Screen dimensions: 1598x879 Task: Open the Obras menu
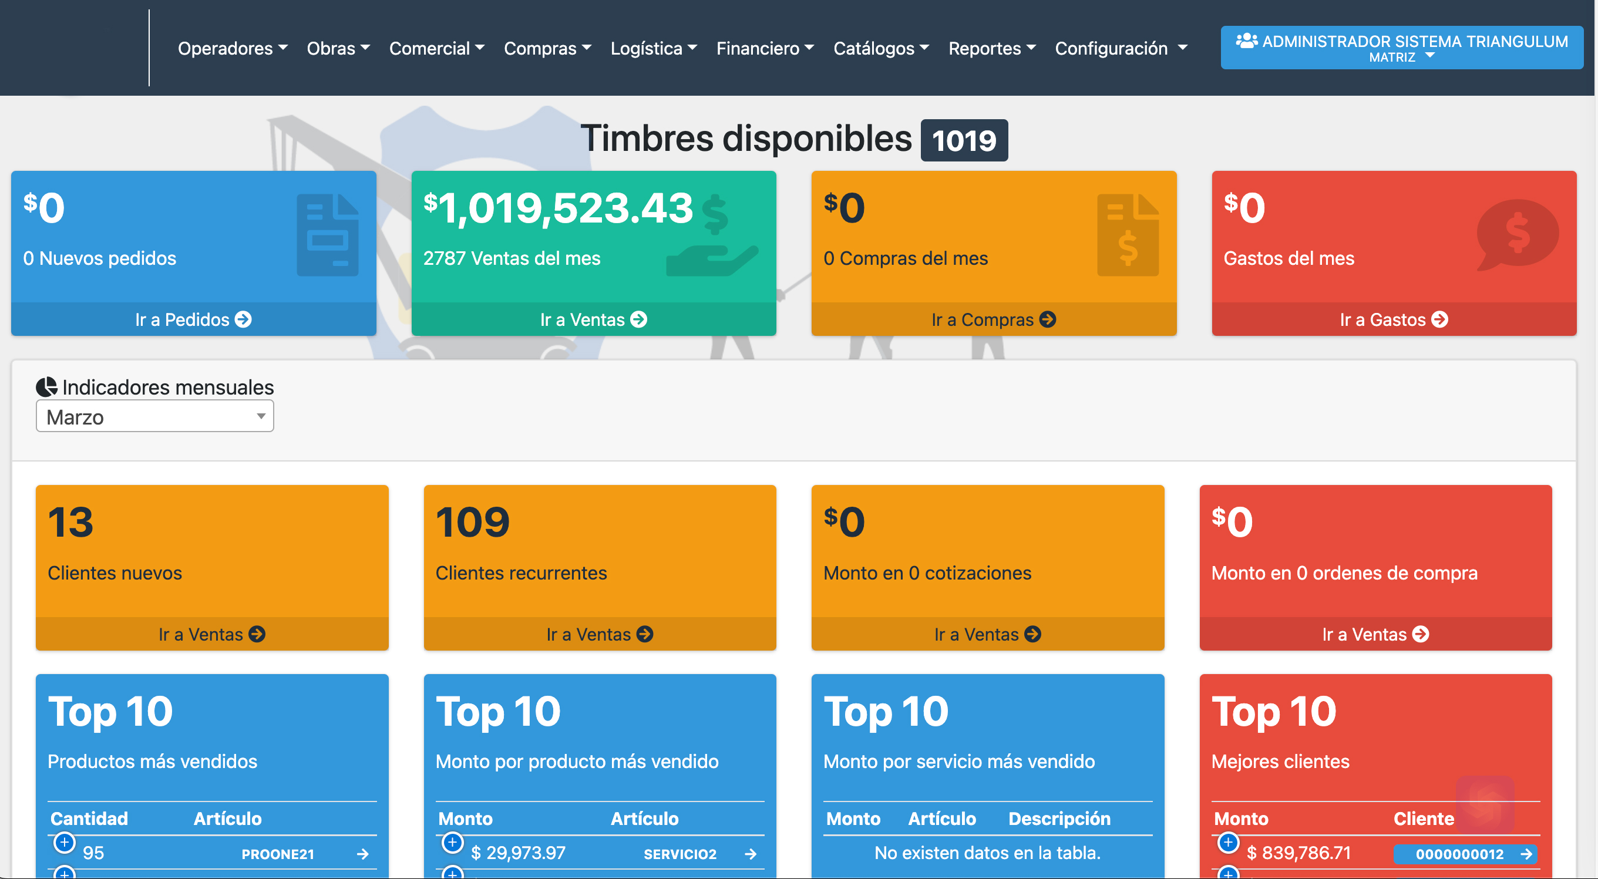(338, 48)
